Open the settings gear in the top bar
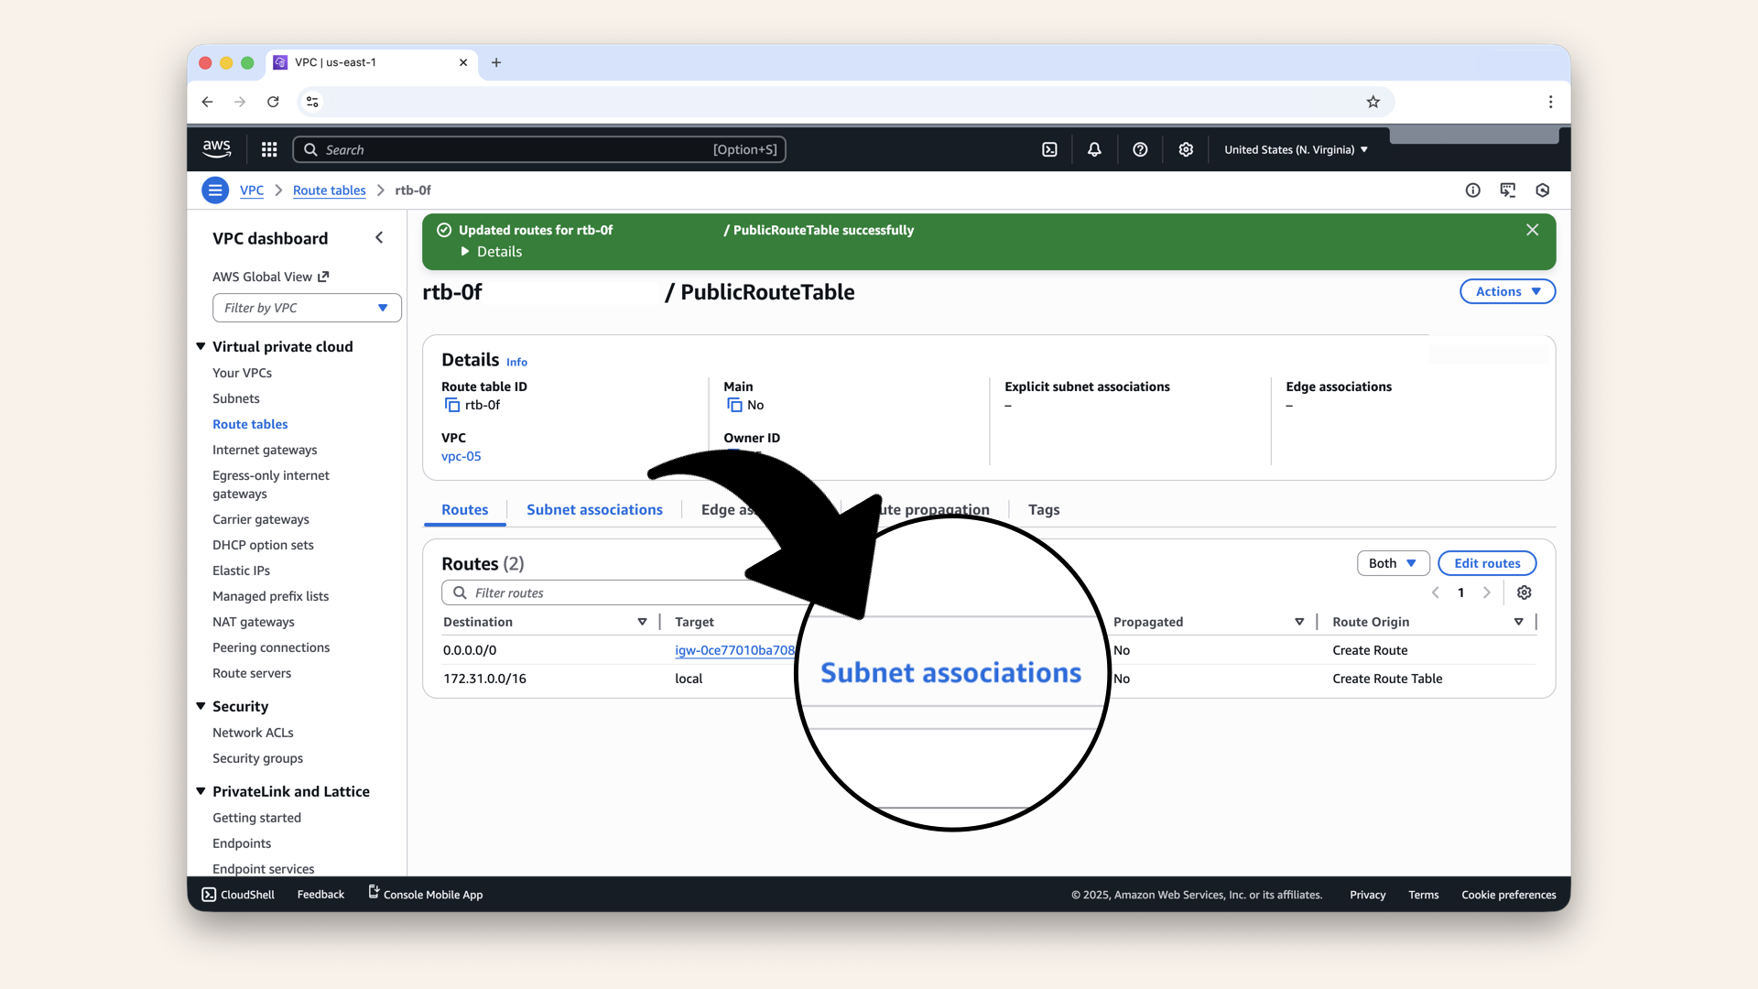The height and width of the screenshot is (989, 1758). pyautogui.click(x=1186, y=149)
